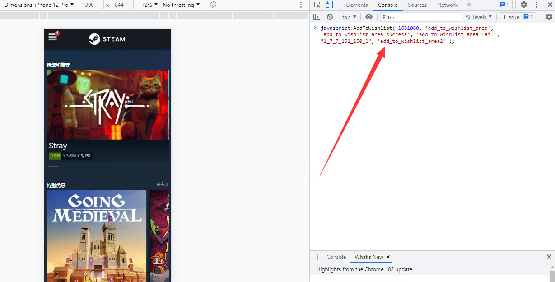Screen dimensions: 555x282
Task: Open the No throttling dropdown
Action: [x=181, y=5]
